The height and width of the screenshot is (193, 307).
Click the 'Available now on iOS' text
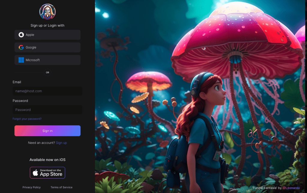(x=47, y=160)
